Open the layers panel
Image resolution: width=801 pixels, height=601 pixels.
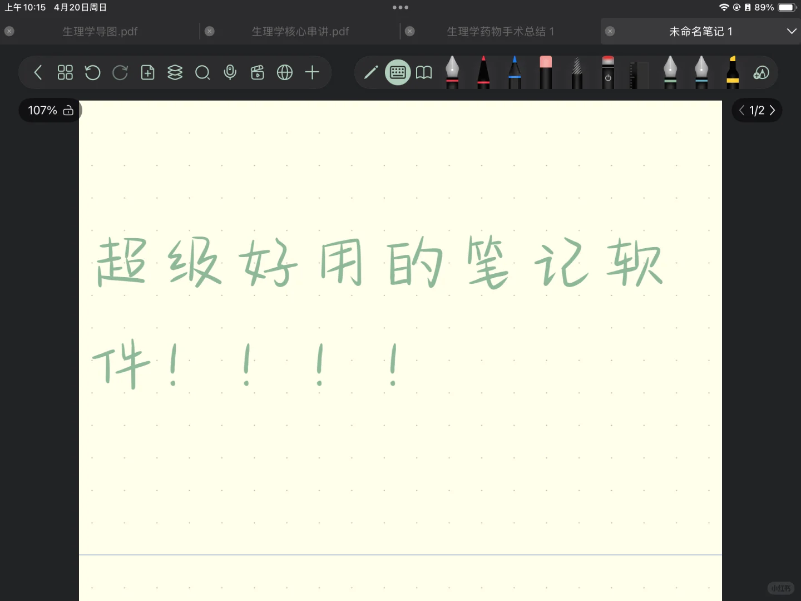(x=175, y=72)
